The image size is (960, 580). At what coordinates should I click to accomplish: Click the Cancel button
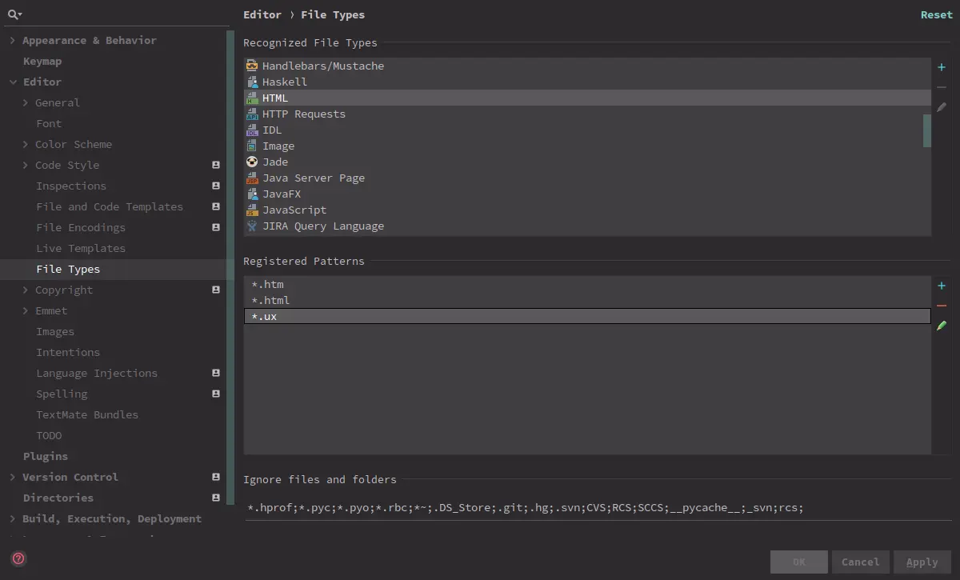pyautogui.click(x=860, y=562)
